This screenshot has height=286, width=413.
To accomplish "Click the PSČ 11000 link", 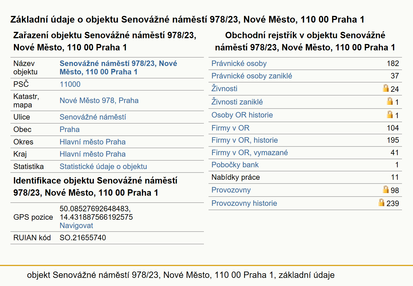I will (70, 84).
